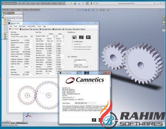Open the DisplayManager tab icon
This screenshot has height=129, width=166.
coord(13,13)
